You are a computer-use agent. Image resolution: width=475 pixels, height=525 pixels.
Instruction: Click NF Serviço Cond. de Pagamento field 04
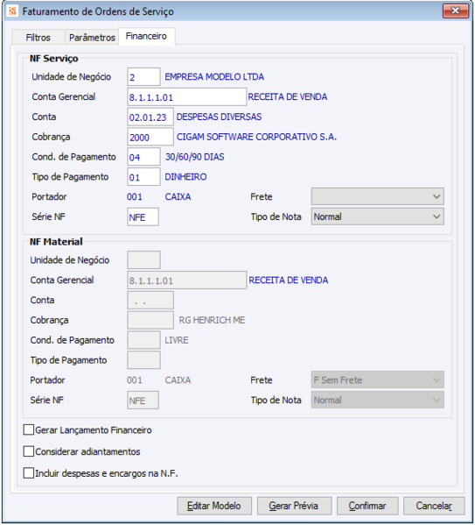pos(143,157)
